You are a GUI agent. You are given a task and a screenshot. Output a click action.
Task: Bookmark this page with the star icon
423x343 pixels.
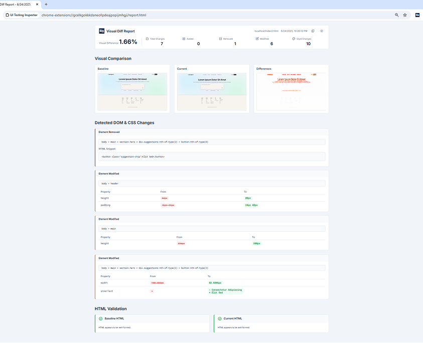(x=405, y=15)
